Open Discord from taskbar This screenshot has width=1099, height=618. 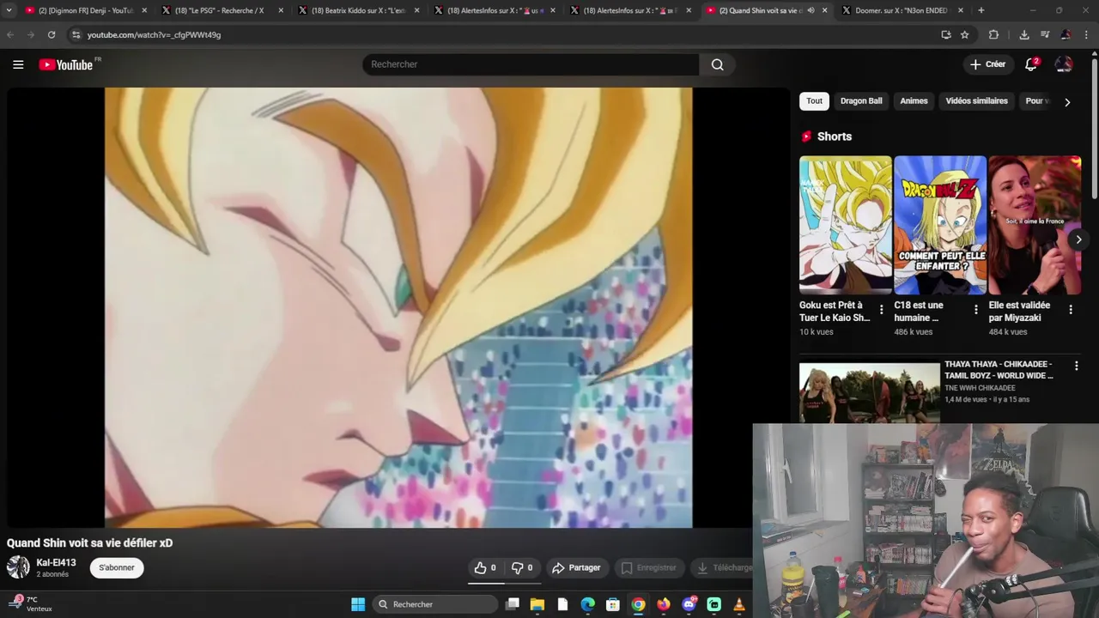689,604
